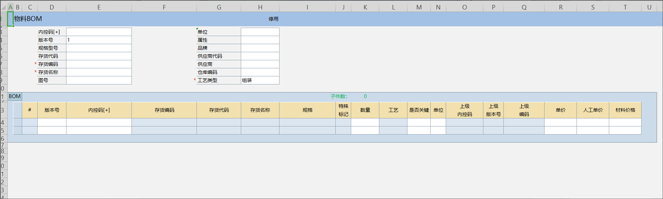The width and height of the screenshot is (663, 199).
Task: Click the 存货名称 input field in the top form
Action: click(99, 72)
